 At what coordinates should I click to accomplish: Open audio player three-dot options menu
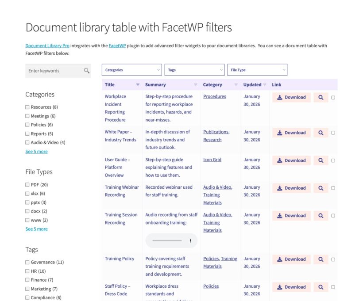tap(190, 240)
